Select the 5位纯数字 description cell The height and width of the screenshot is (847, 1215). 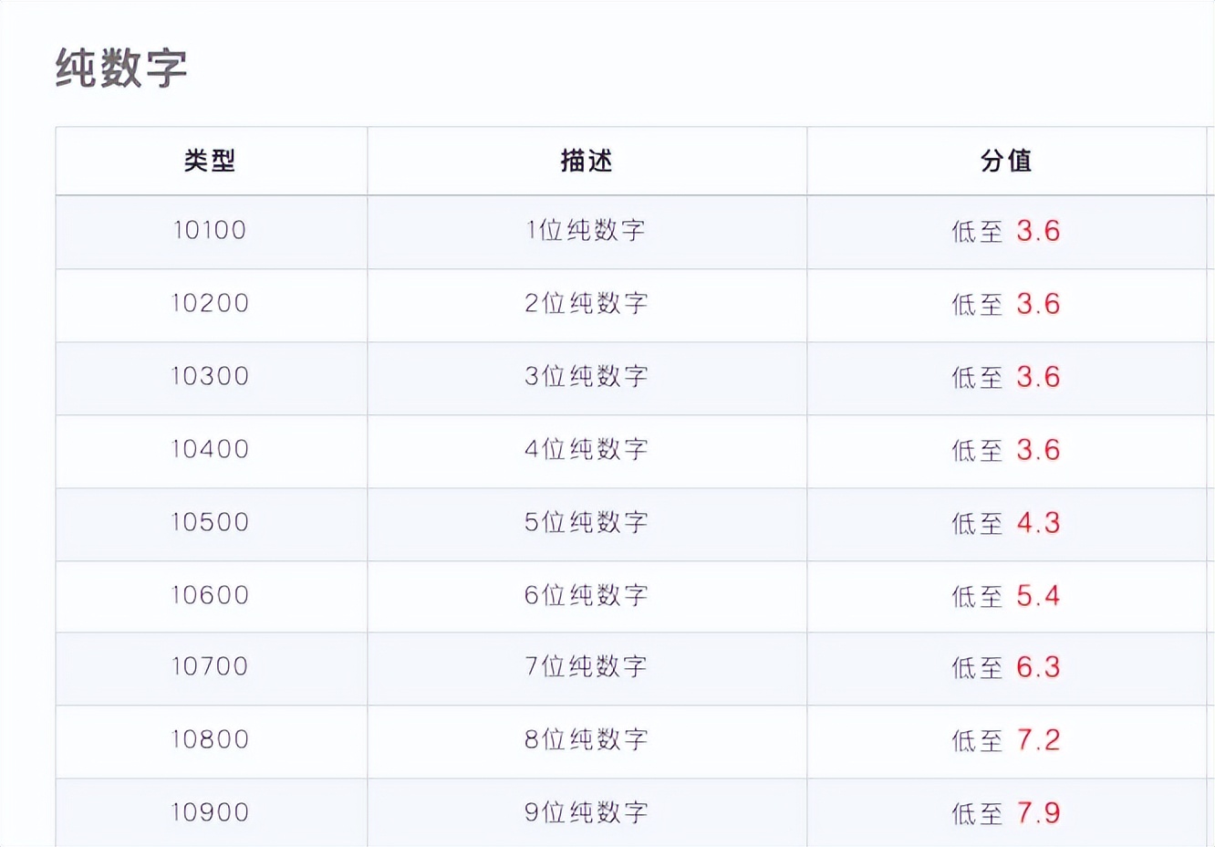tap(587, 522)
